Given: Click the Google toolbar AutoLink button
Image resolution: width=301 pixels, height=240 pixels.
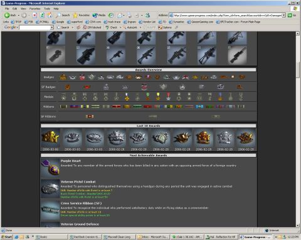Looking at the screenshot, I should 130,27.
